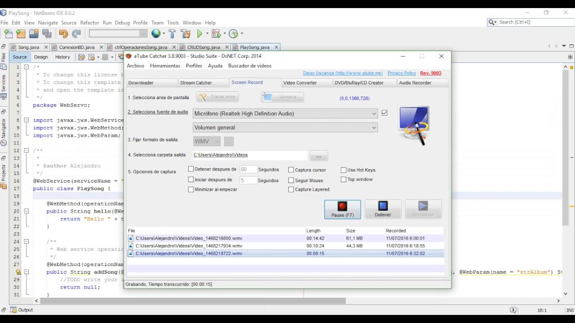Viewport: 575px width, 323px height.
Task: Pause recording with Pause (F7) button
Action: tap(343, 209)
